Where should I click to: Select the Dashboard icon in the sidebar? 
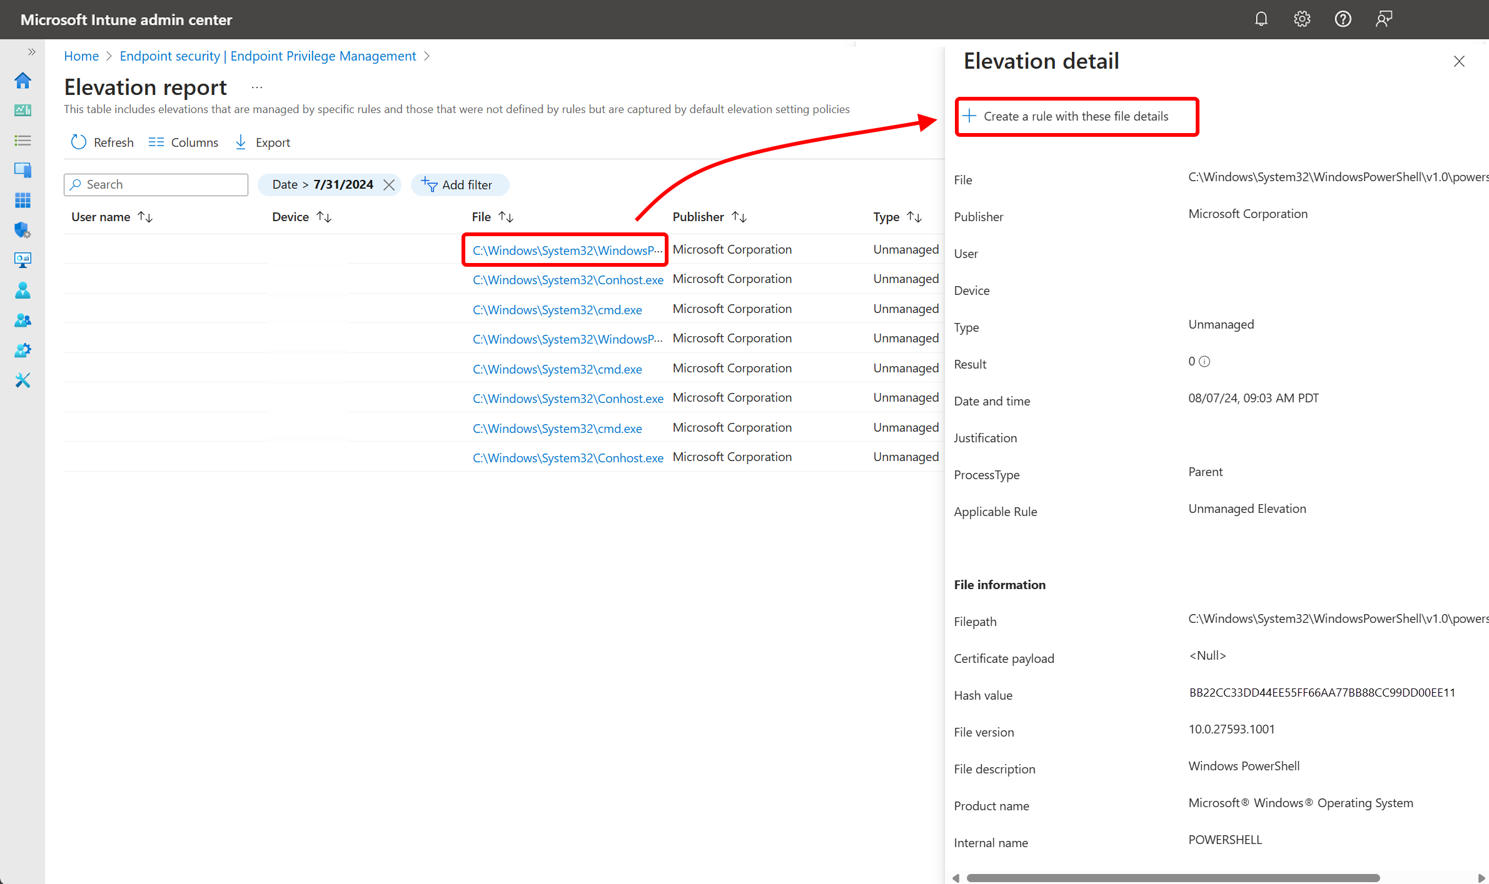tap(23, 110)
